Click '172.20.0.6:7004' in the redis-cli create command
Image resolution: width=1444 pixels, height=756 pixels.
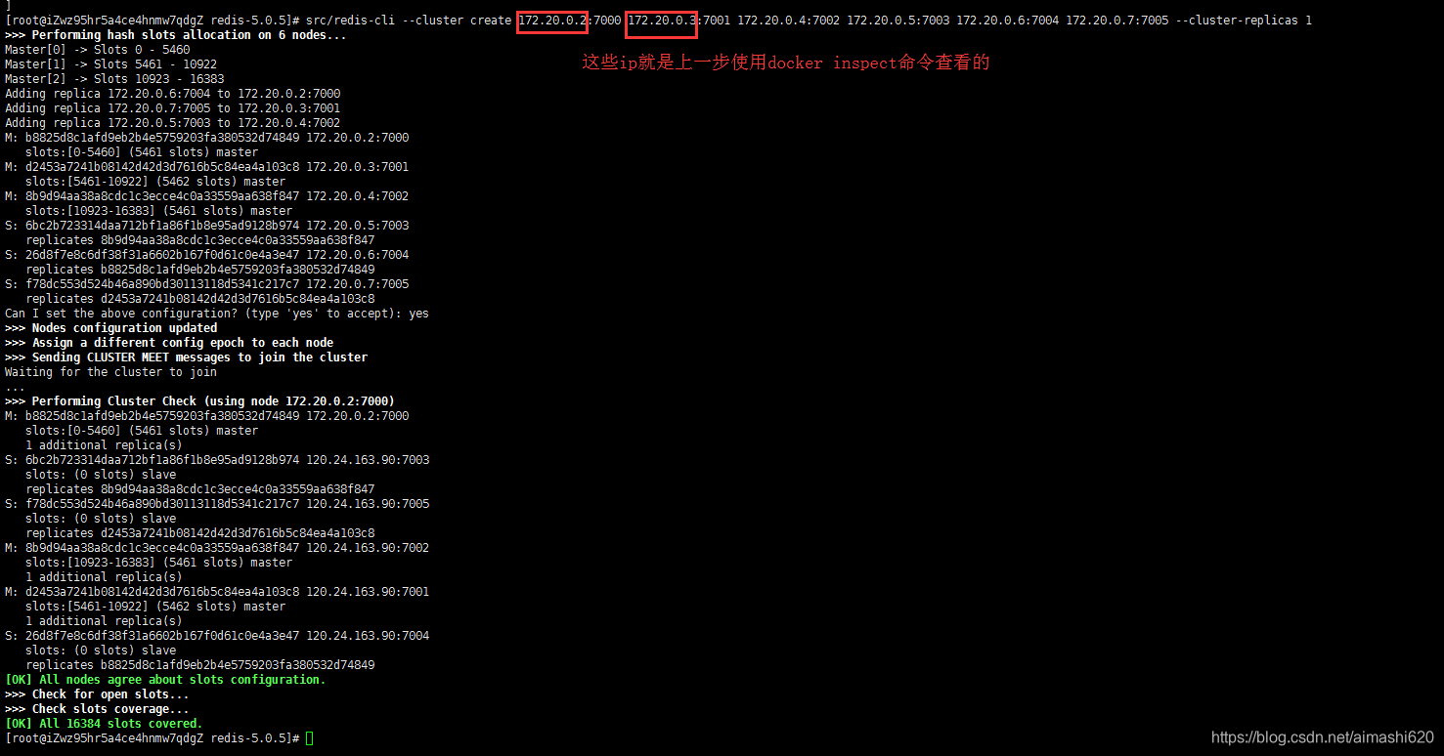(x=1007, y=21)
